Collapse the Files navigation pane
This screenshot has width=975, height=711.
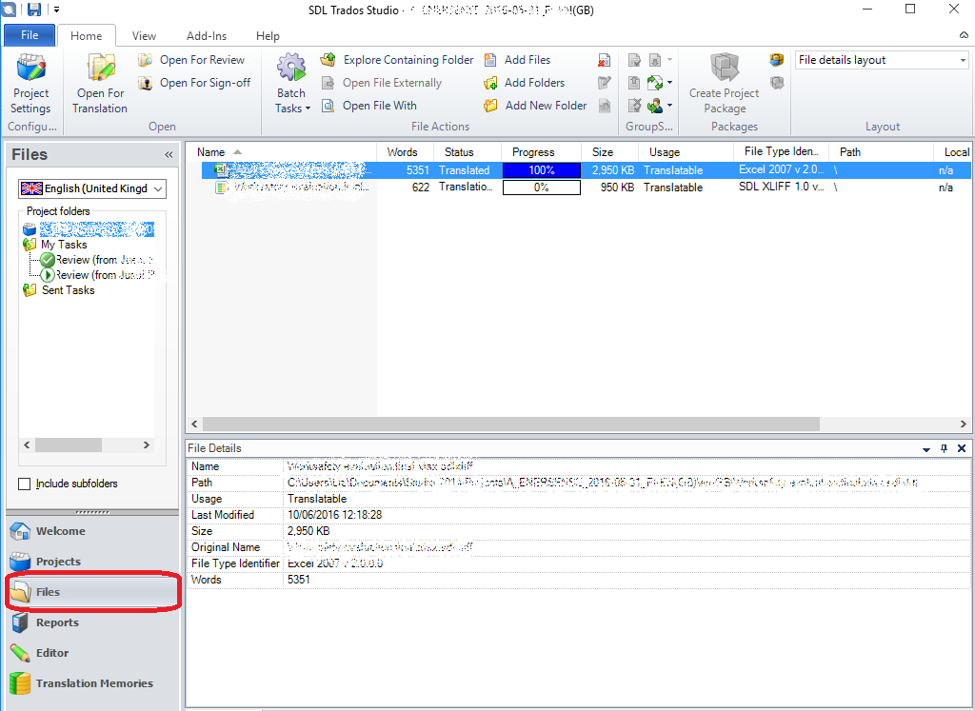point(169,154)
